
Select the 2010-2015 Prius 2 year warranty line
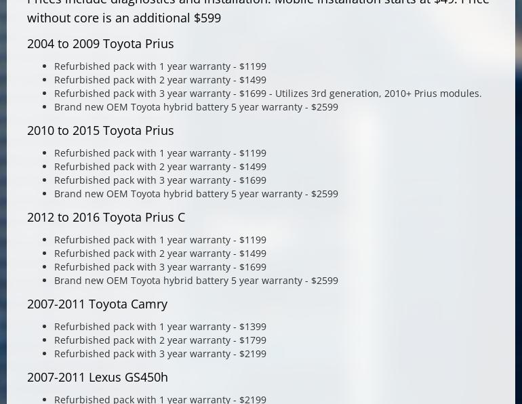point(160,167)
